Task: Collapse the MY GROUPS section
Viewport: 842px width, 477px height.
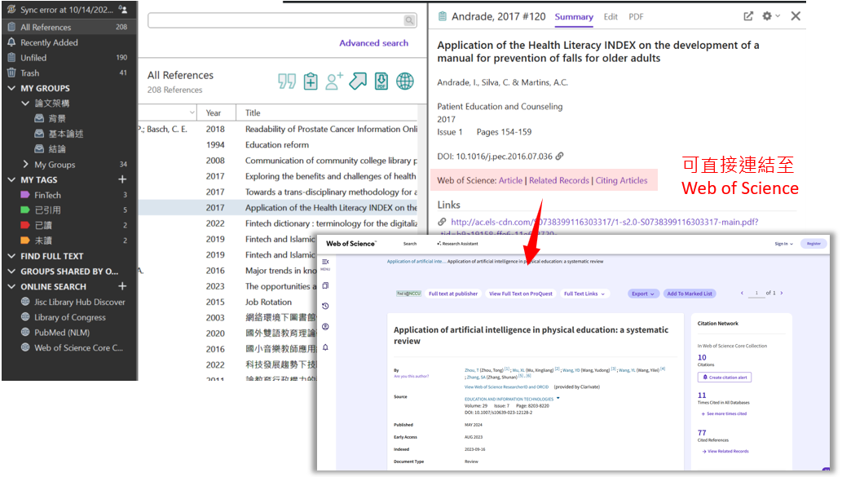Action: point(11,88)
